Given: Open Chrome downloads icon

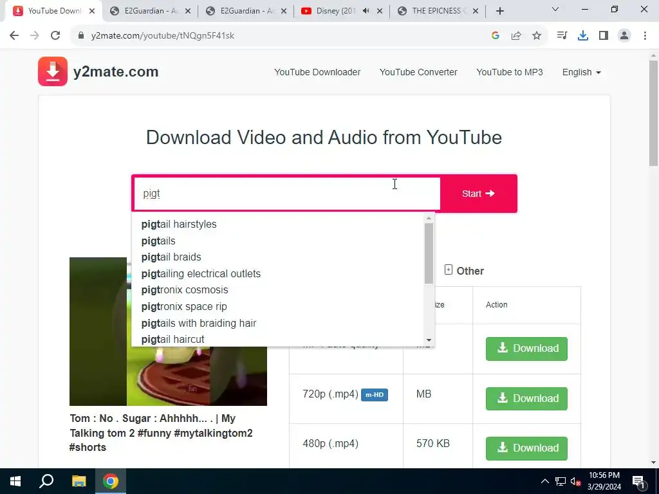Looking at the screenshot, I should 583,36.
